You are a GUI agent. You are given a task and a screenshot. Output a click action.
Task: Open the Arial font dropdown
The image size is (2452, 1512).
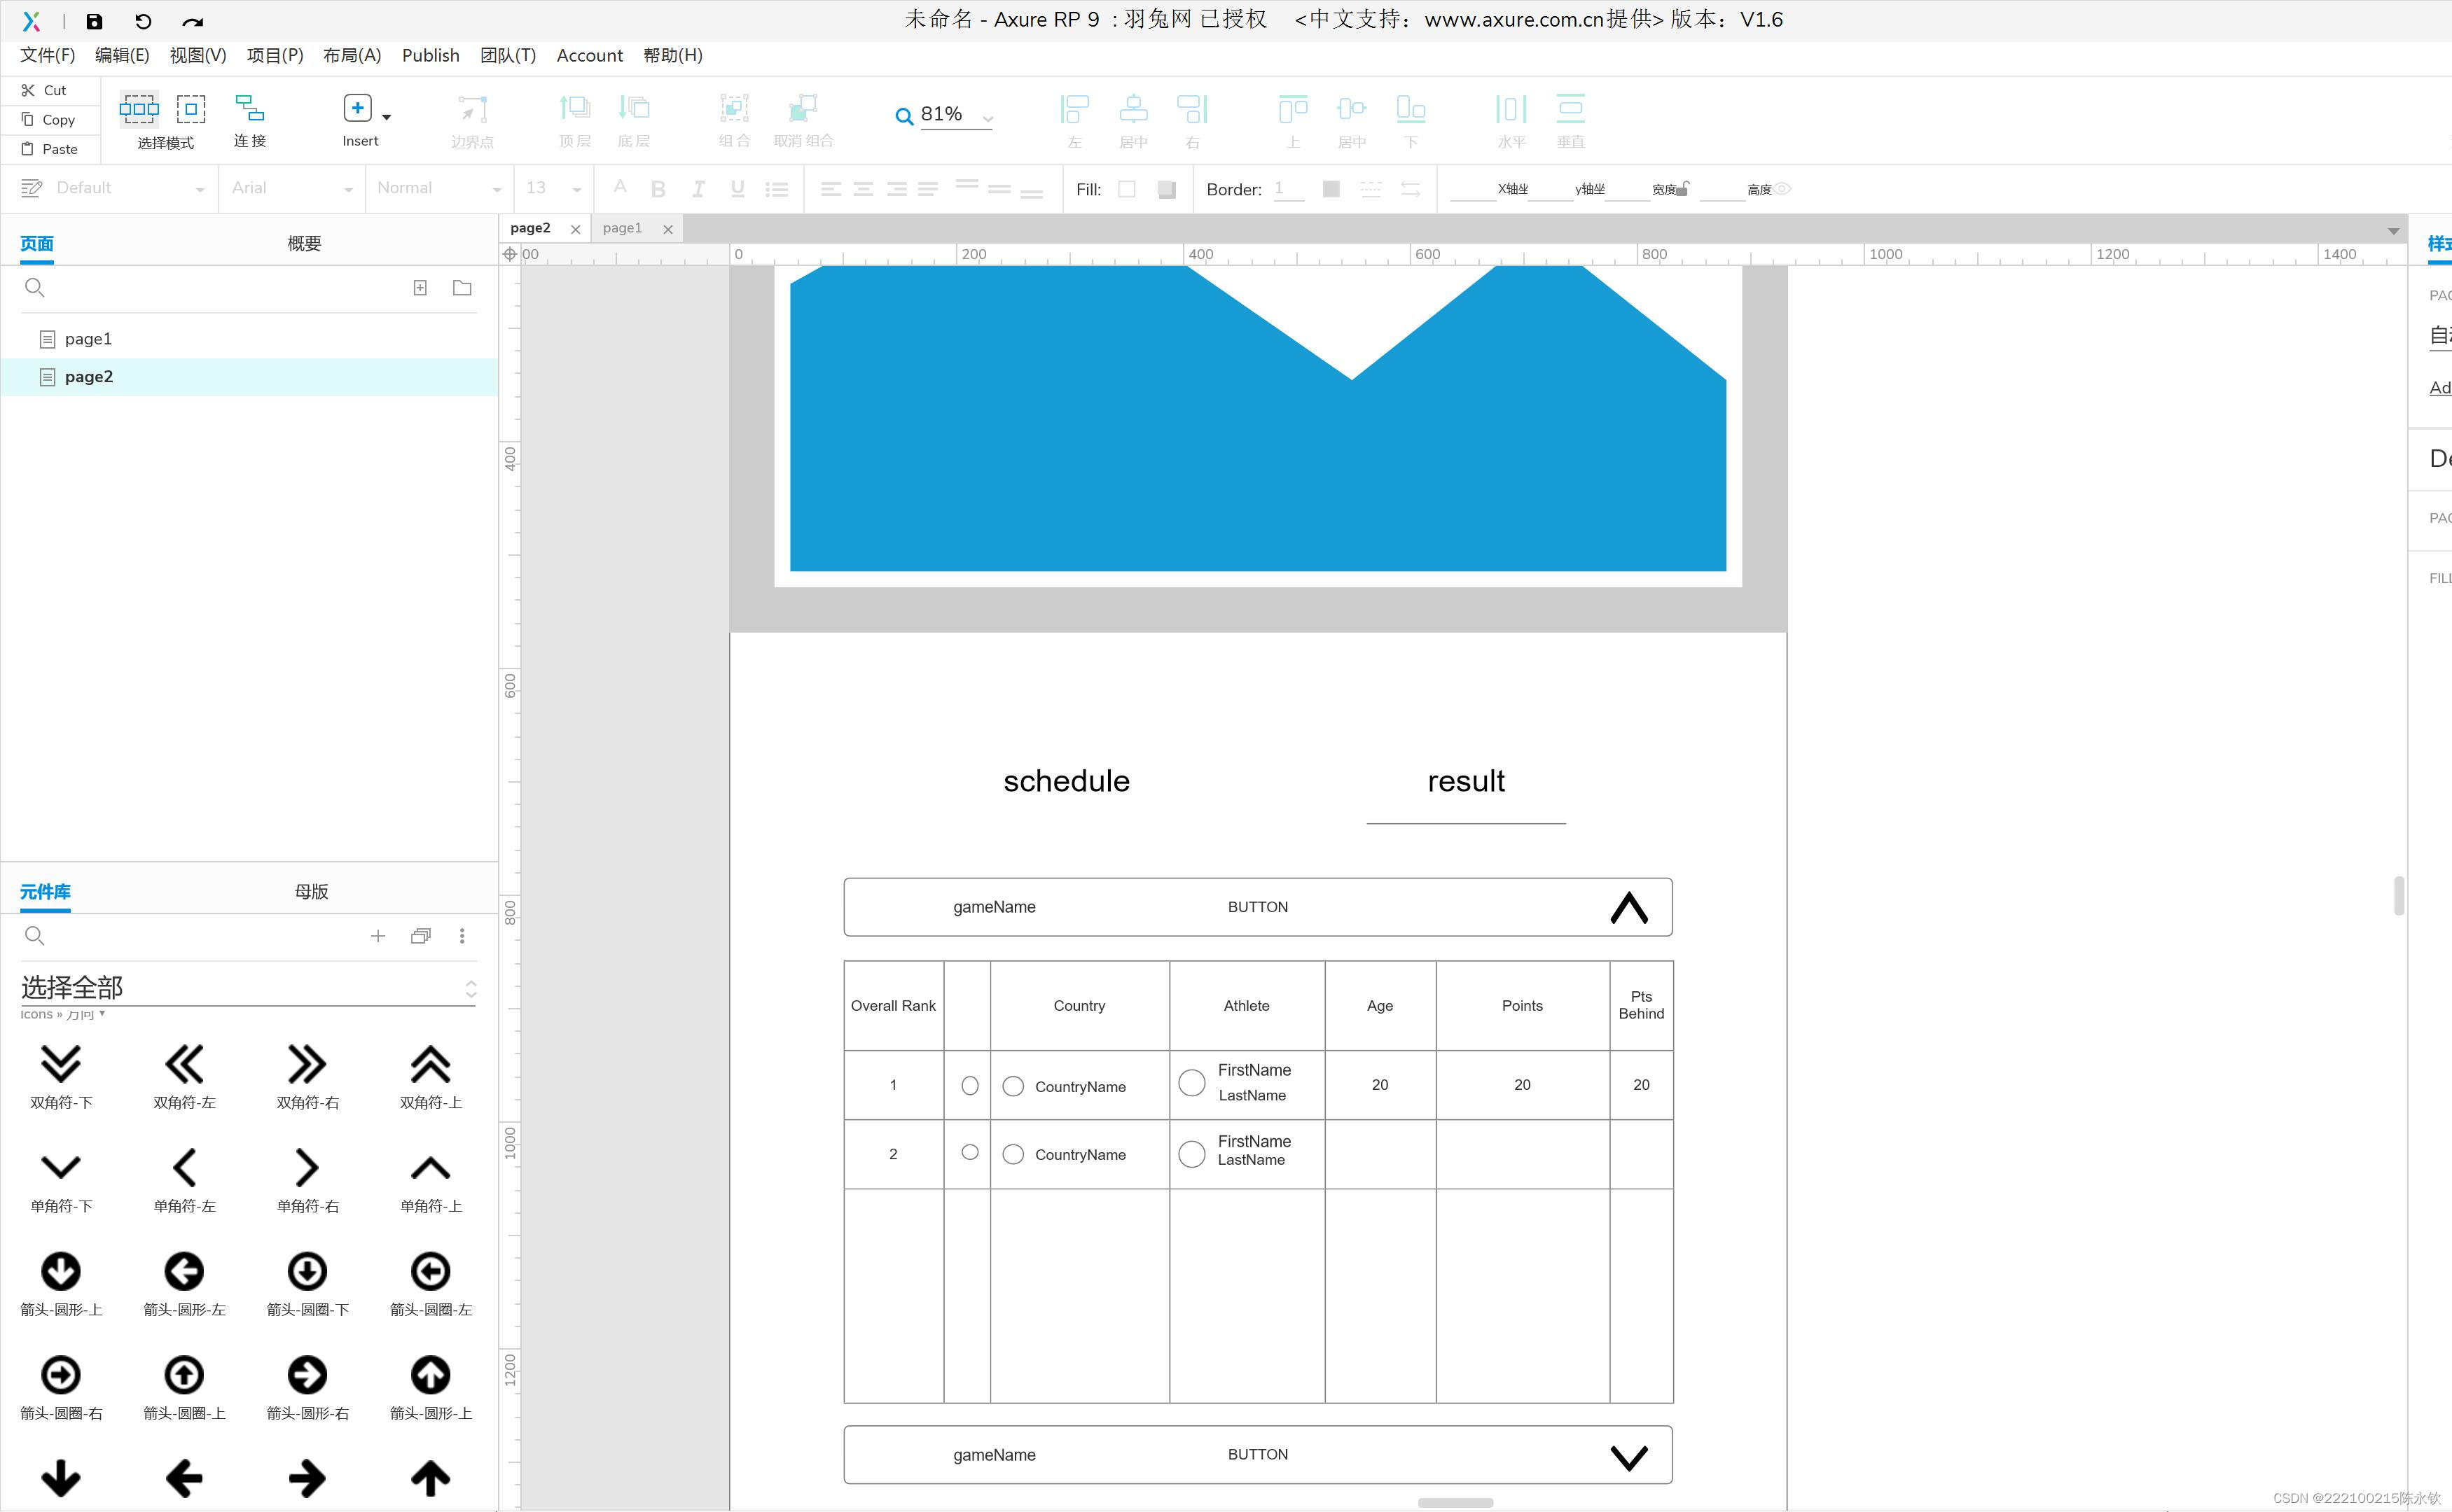(348, 189)
